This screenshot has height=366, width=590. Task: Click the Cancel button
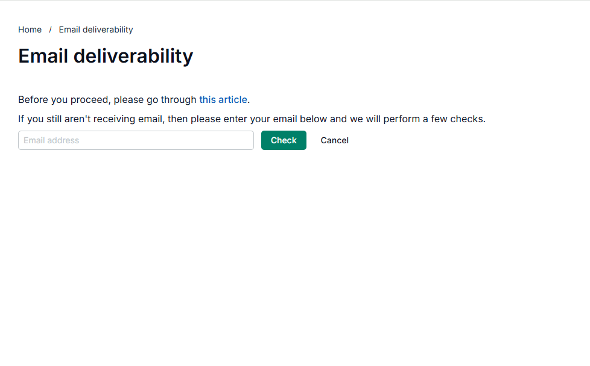(334, 140)
